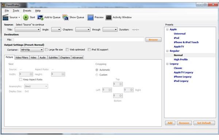Screen dimensions: 219x140
Task: Select the High Profile preset
Action: [x=181, y=60]
